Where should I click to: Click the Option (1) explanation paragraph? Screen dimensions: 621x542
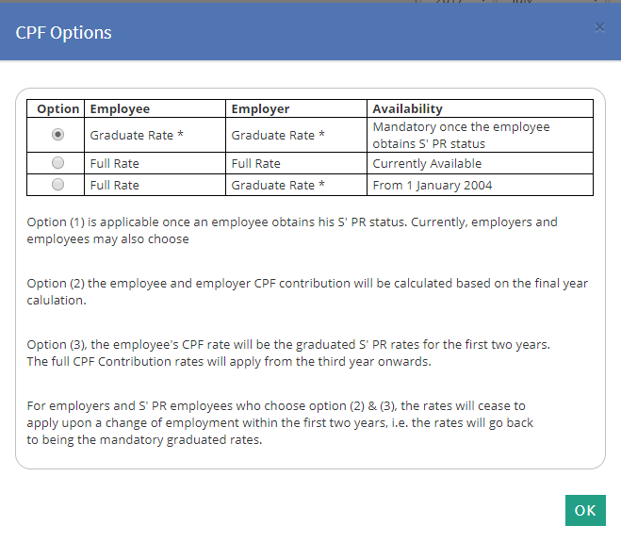(x=292, y=231)
